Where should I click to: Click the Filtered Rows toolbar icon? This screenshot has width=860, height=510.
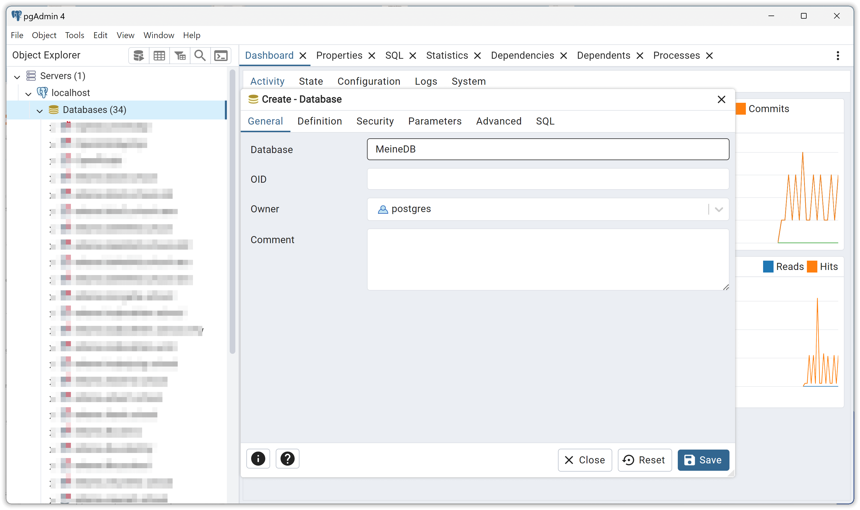click(180, 56)
